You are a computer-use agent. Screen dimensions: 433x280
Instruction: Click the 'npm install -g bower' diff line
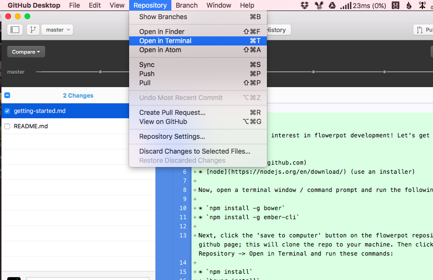241,208
